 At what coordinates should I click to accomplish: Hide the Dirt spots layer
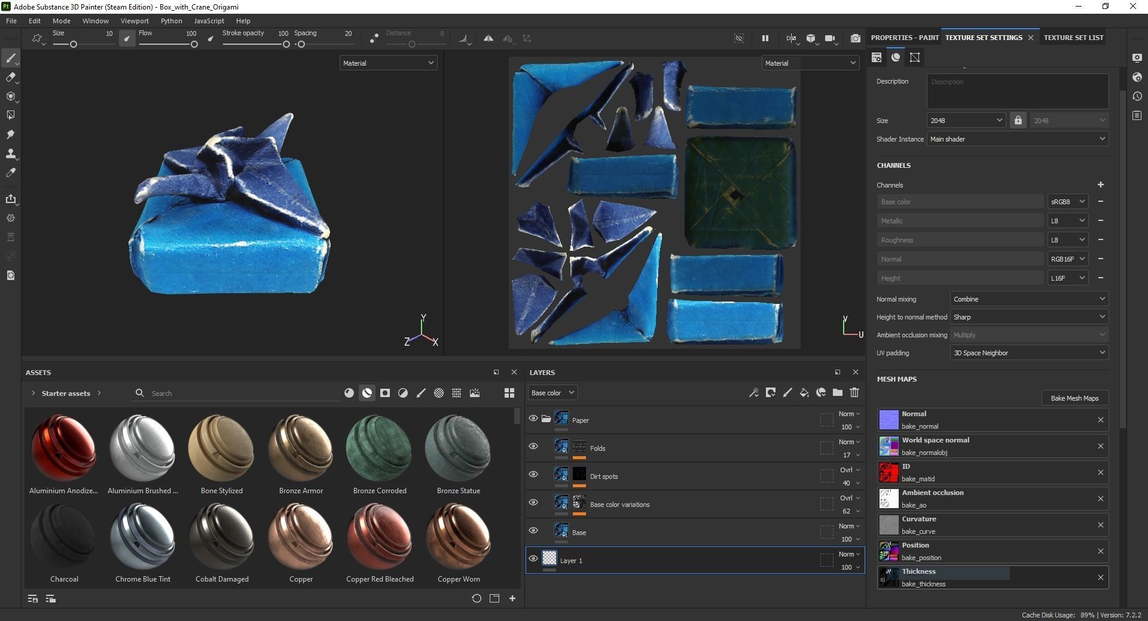point(533,475)
